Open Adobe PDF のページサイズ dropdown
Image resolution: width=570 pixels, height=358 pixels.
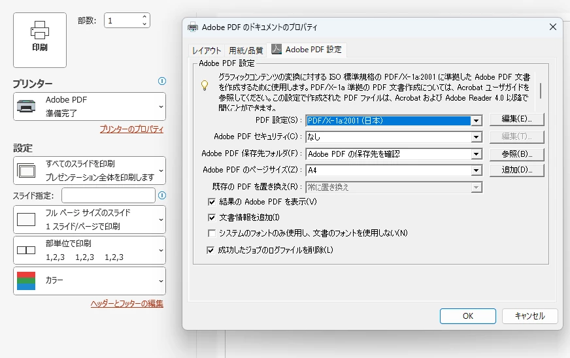click(x=476, y=170)
